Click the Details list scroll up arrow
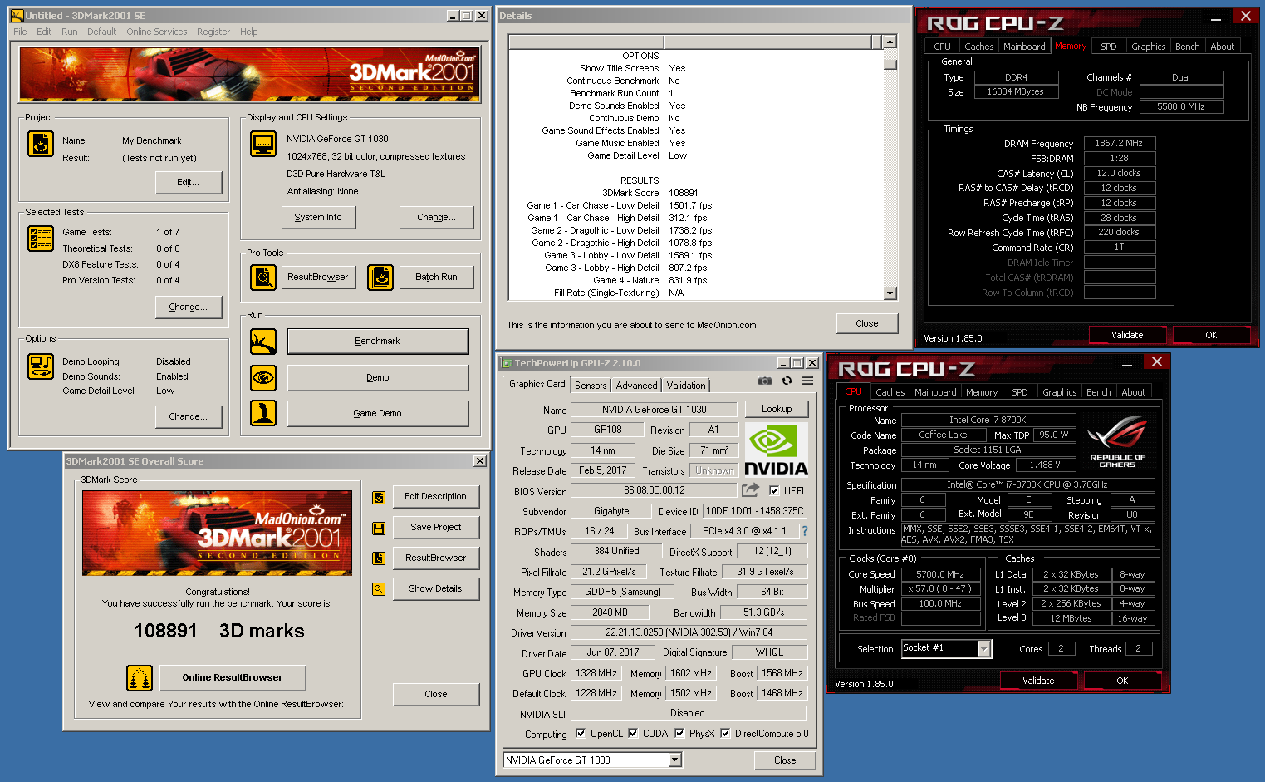 pyautogui.click(x=890, y=42)
